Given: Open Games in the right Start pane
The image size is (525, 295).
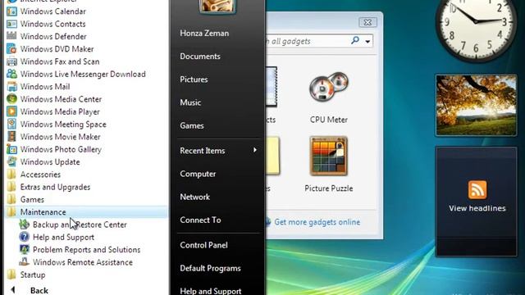Looking at the screenshot, I should [x=192, y=125].
